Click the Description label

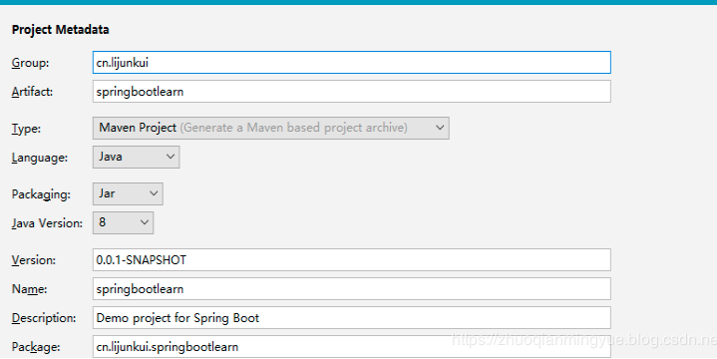(x=44, y=318)
